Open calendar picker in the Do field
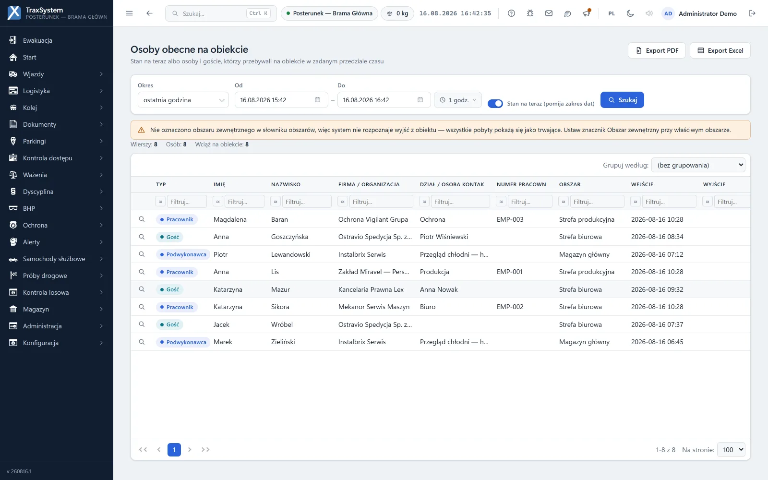Image resolution: width=768 pixels, height=480 pixels. coord(420,100)
